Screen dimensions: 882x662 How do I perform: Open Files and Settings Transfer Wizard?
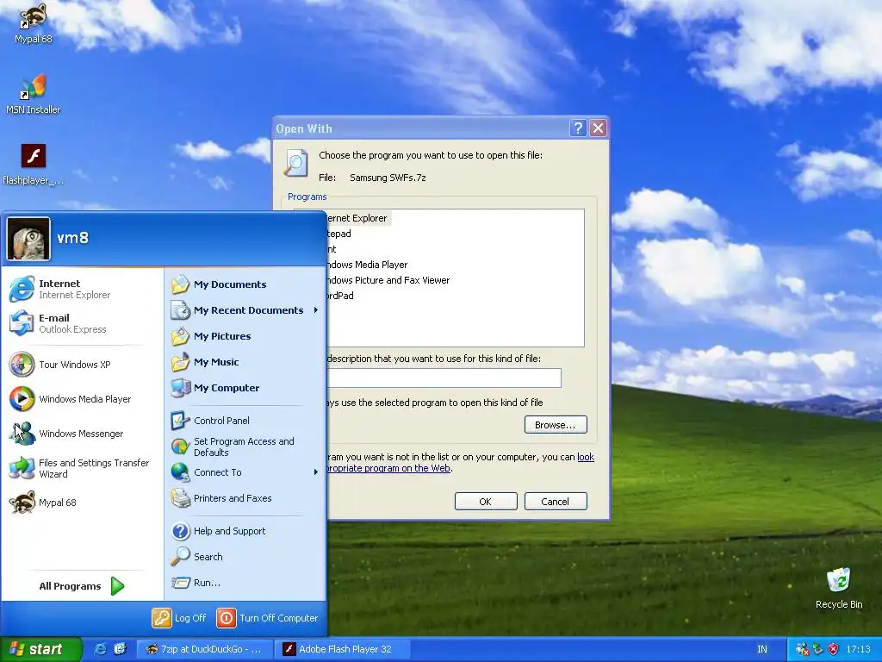tap(82, 468)
